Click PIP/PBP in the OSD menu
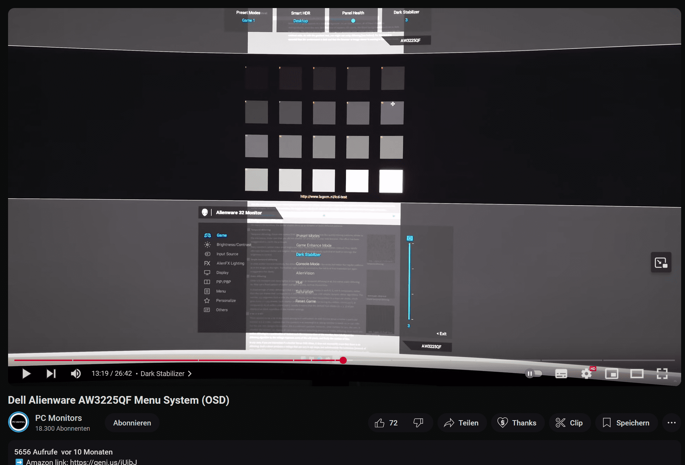685x465 pixels. point(223,282)
